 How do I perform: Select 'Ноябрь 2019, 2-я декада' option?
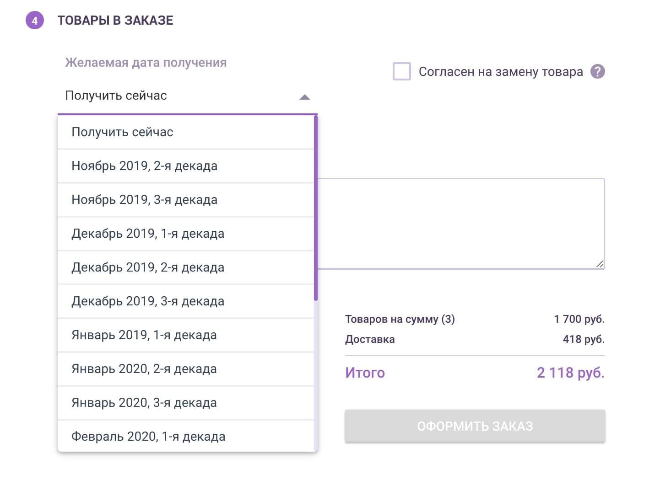pyautogui.click(x=185, y=166)
